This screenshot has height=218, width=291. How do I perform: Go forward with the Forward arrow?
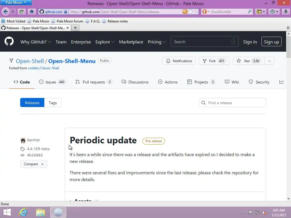tap(13, 12)
